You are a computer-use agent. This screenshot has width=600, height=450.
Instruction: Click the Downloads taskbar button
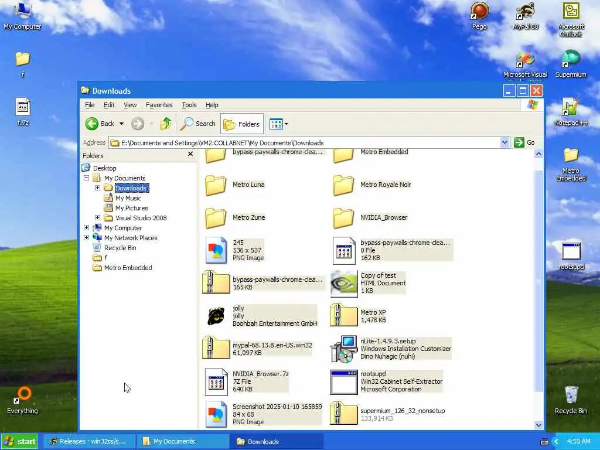pyautogui.click(x=277, y=441)
